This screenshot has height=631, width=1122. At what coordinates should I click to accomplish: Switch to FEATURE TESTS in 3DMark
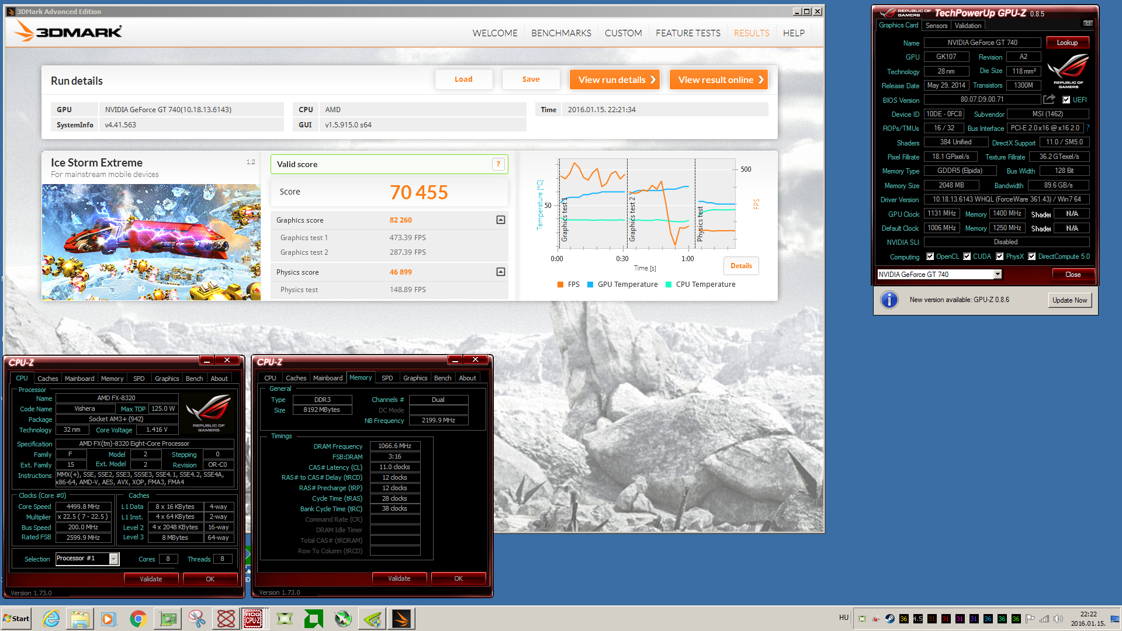point(688,33)
